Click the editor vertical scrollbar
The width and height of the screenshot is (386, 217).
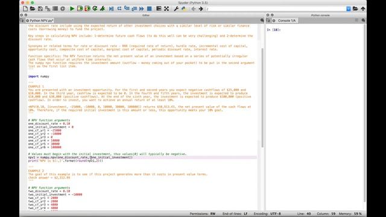coord(262,98)
